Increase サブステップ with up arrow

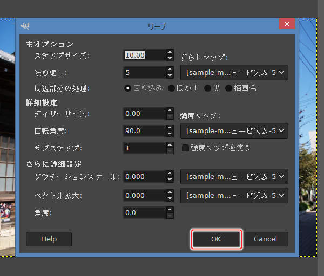point(170,145)
